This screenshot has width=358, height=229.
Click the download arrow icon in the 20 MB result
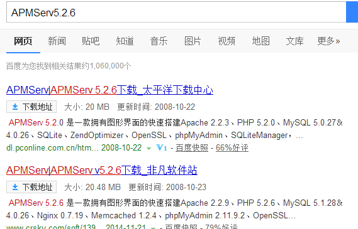point(15,107)
